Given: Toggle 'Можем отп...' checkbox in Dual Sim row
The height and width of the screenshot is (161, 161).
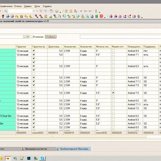Looking at the screenshot, I should point(113,116).
